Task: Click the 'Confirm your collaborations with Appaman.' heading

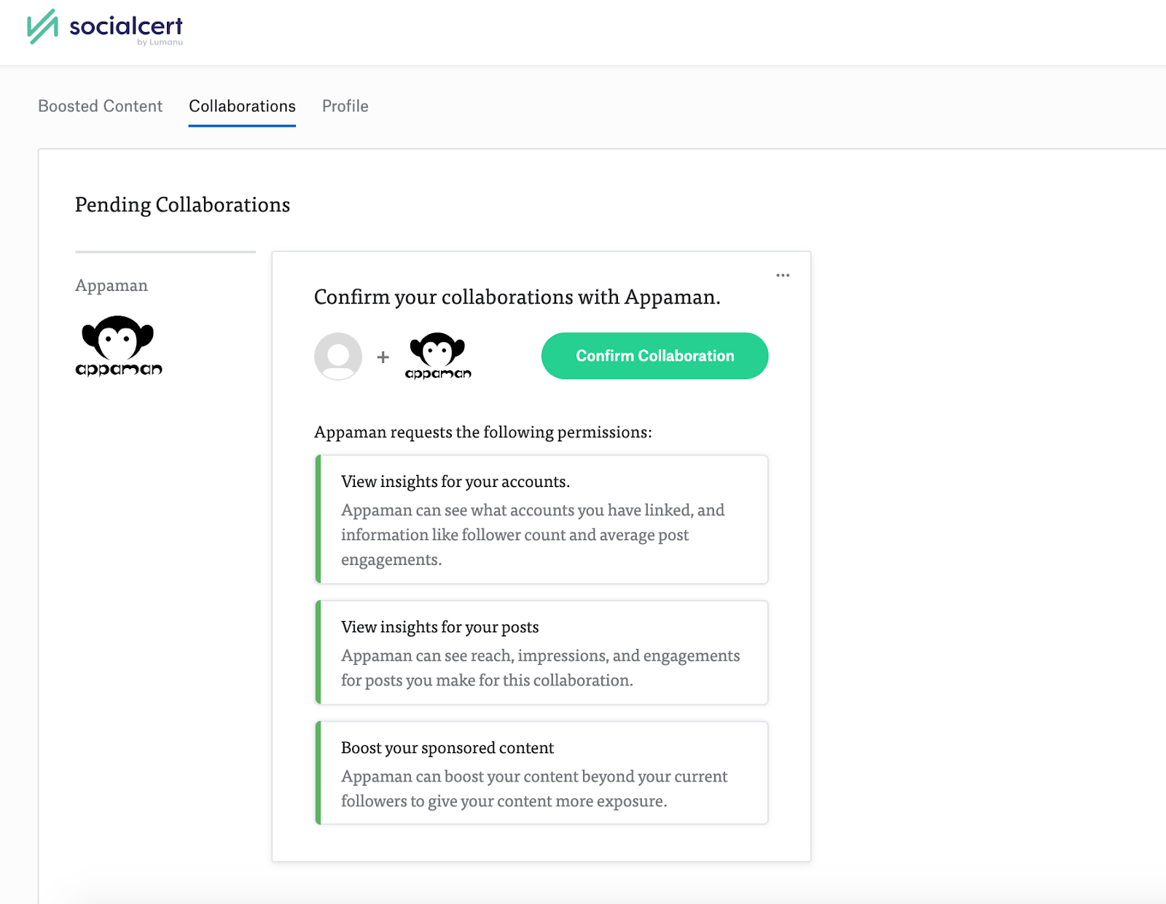Action: [517, 297]
